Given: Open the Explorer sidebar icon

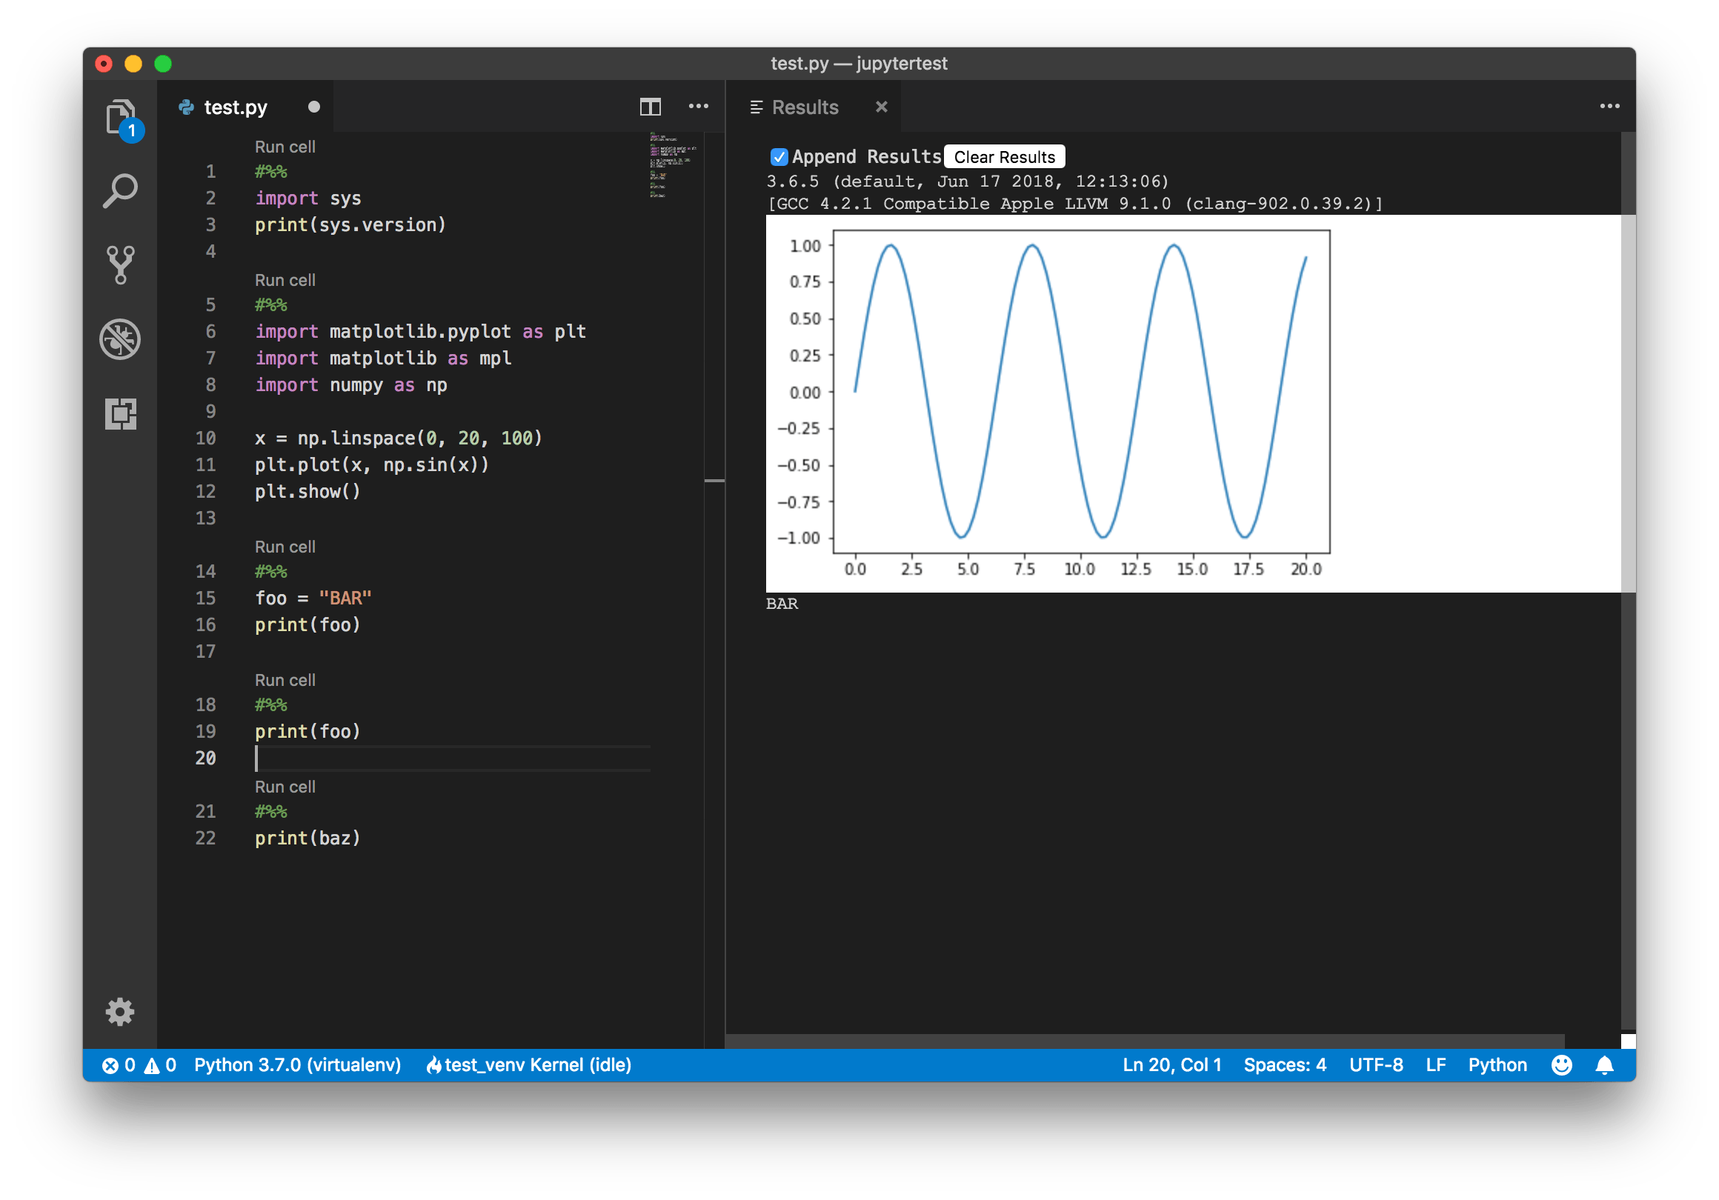Looking at the screenshot, I should point(120,116).
